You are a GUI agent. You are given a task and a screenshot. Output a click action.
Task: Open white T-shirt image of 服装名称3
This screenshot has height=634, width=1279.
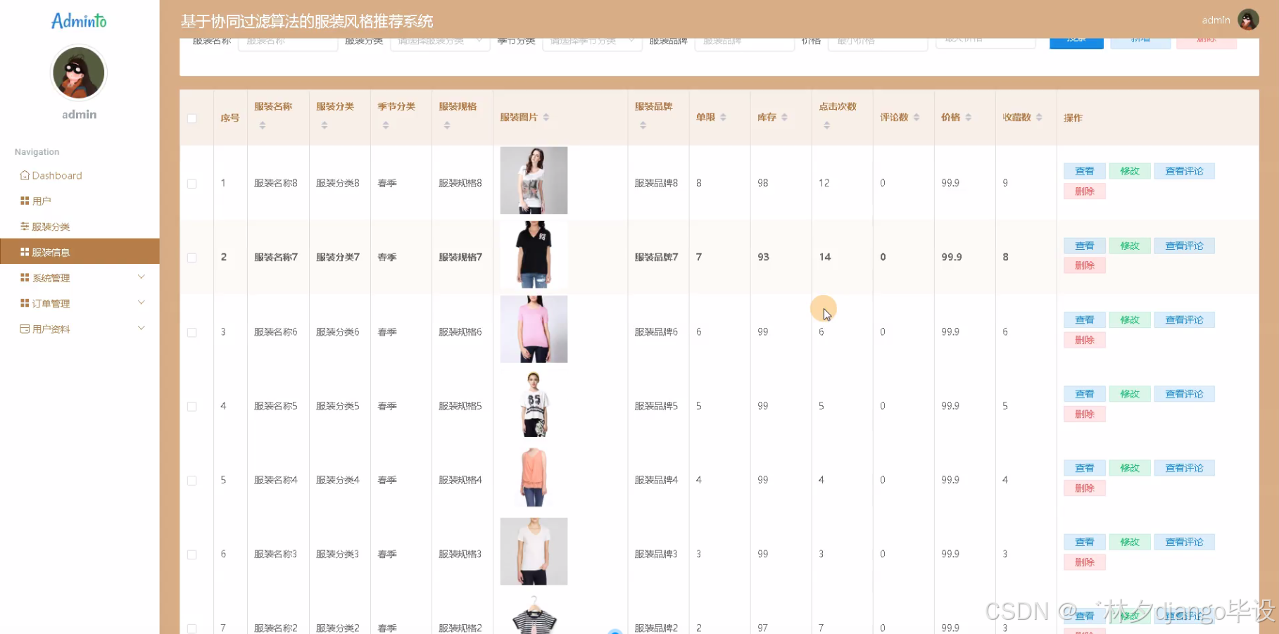coord(534,552)
